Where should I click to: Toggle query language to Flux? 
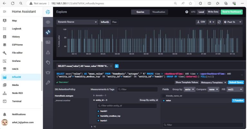pyautogui.click(x=114, y=22)
